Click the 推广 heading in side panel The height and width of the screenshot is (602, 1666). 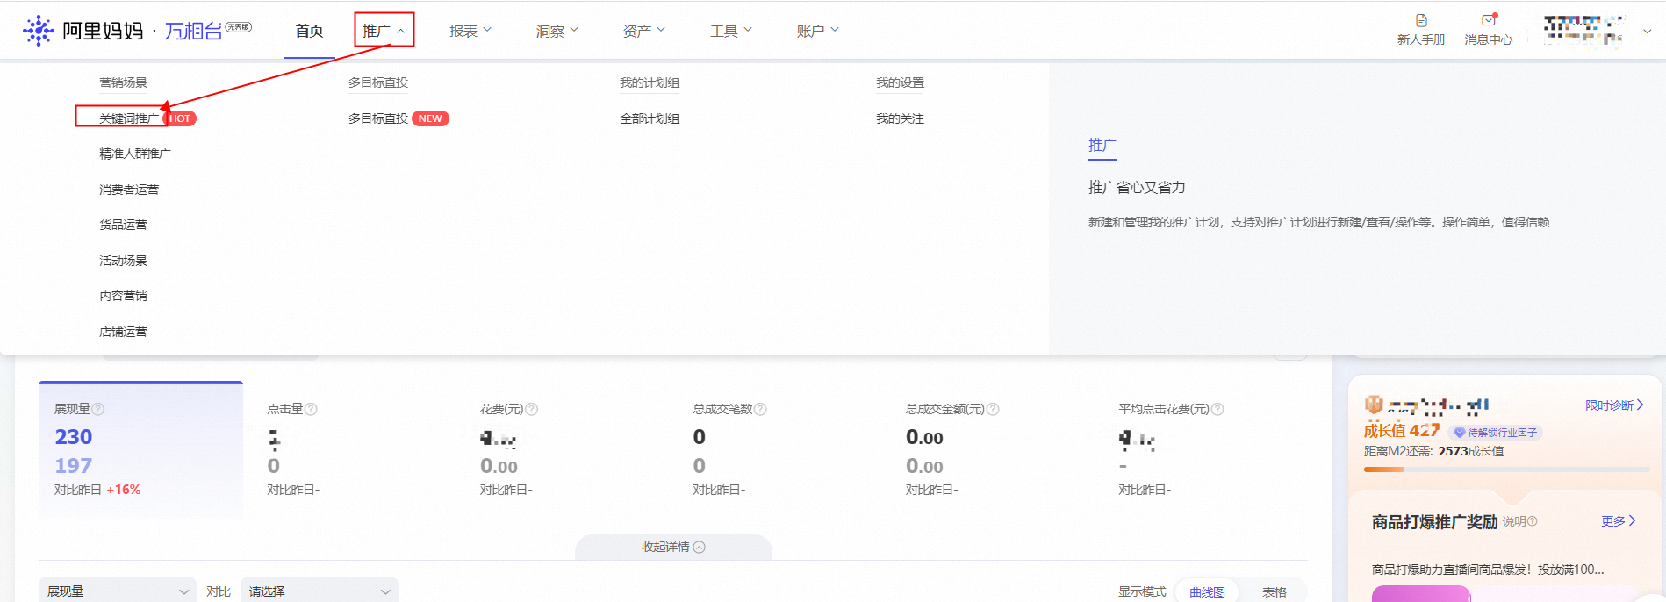click(1102, 146)
